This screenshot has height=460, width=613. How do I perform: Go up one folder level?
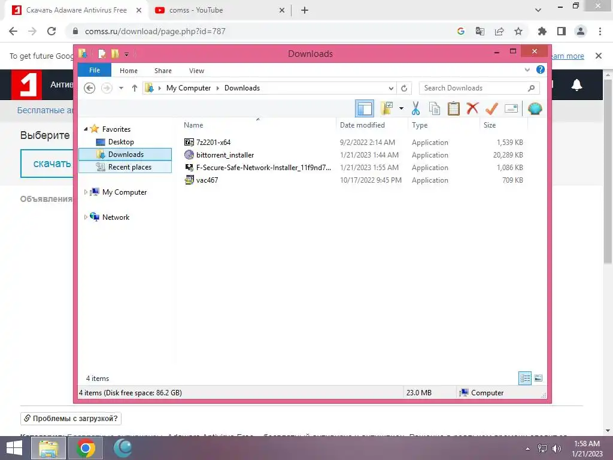tap(135, 88)
